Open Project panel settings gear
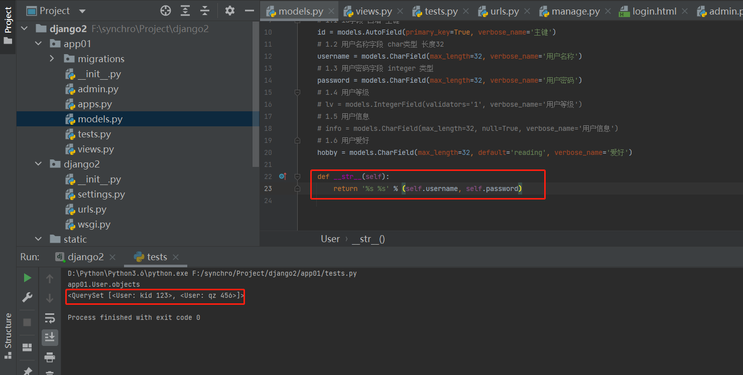The width and height of the screenshot is (743, 375). tap(230, 11)
